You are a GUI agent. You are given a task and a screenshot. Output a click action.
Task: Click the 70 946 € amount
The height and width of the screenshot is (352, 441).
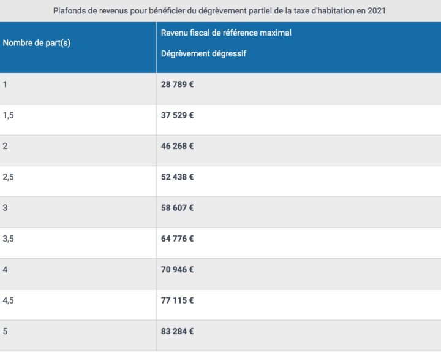[x=178, y=270]
